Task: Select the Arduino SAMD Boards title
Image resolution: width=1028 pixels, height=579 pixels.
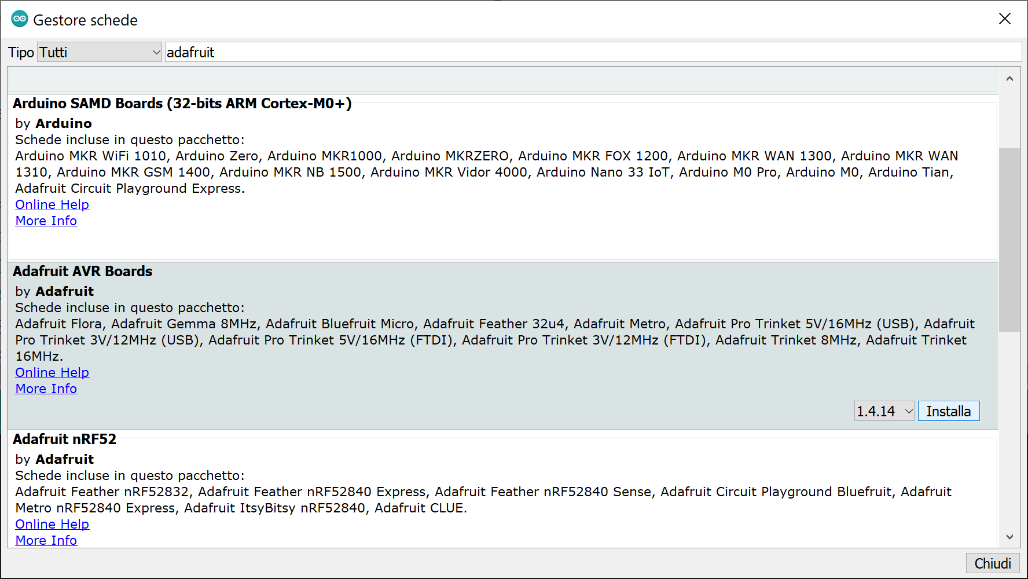Action: pos(182,103)
